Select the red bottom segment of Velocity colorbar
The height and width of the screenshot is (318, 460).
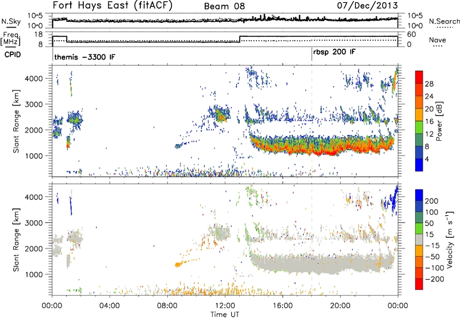pos(419,284)
